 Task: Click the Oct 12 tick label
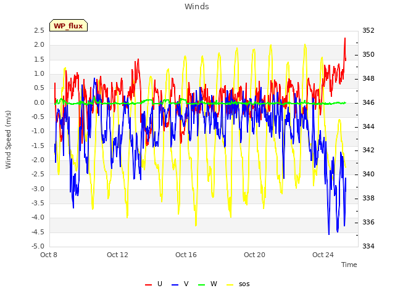[x=117, y=255]
